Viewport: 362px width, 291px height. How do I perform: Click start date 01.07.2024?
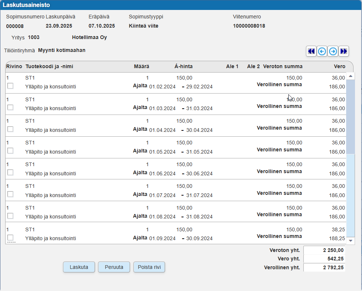[162, 195]
